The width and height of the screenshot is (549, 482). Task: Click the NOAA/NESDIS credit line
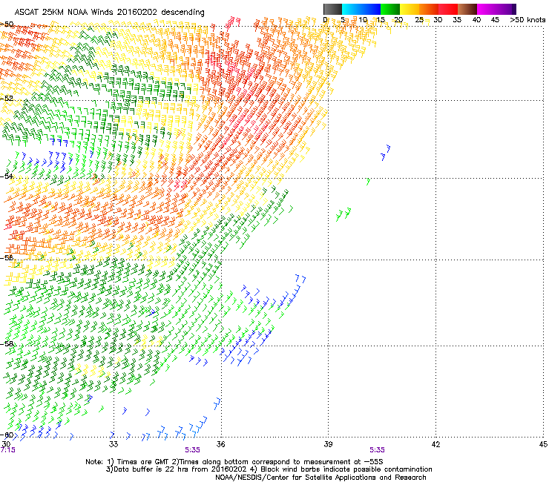(x=320, y=478)
